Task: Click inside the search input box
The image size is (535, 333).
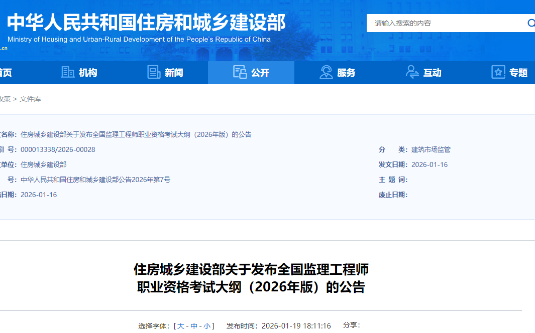Action: pyautogui.click(x=437, y=23)
